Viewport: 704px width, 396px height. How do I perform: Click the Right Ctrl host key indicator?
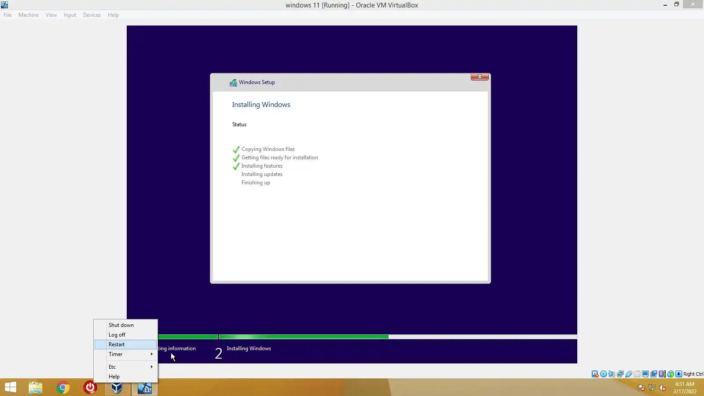(x=693, y=374)
